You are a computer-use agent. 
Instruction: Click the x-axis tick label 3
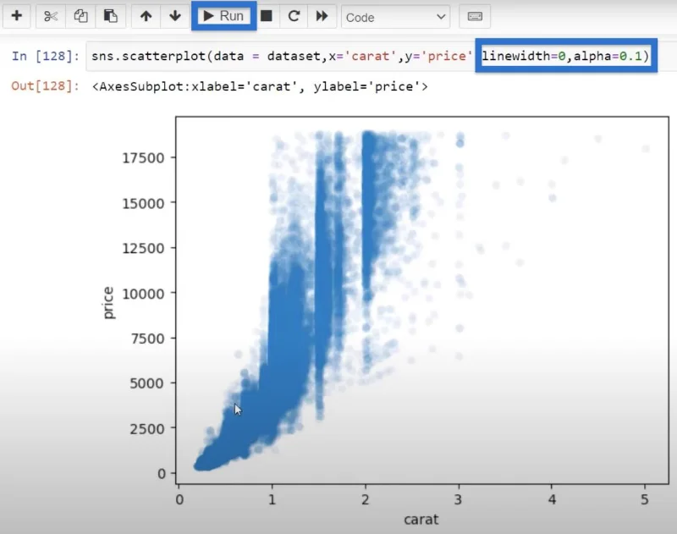(x=458, y=499)
